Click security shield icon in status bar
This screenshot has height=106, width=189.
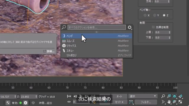coord(8,103)
